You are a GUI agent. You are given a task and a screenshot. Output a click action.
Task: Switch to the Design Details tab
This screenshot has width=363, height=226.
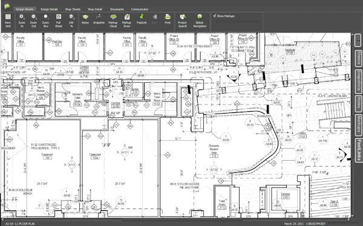(49, 9)
